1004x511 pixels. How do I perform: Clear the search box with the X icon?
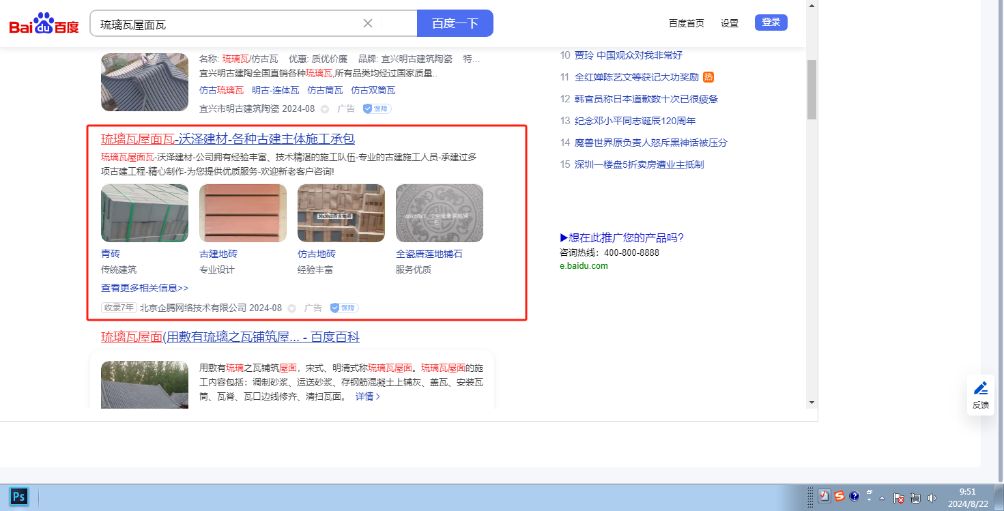368,23
